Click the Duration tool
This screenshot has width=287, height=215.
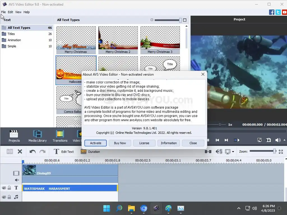pos(91,151)
